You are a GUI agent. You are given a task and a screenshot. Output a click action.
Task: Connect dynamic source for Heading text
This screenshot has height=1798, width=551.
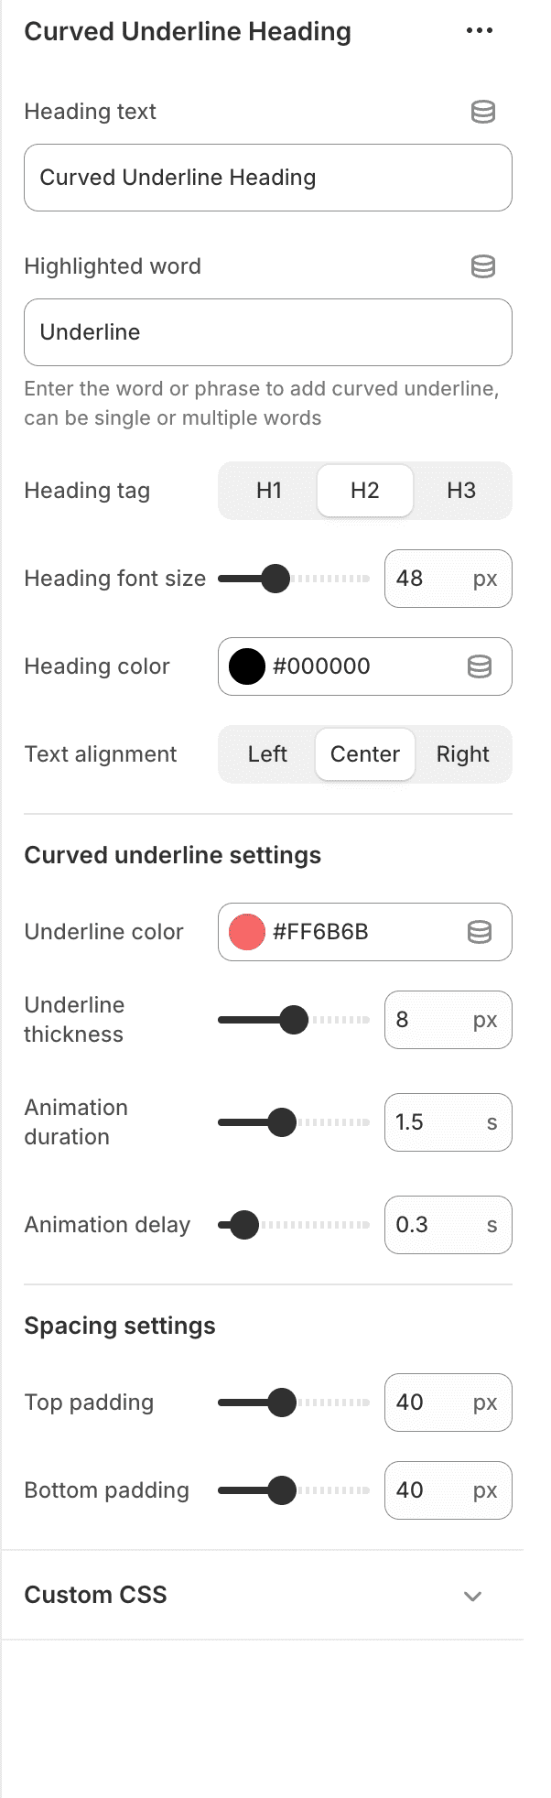[x=482, y=112]
